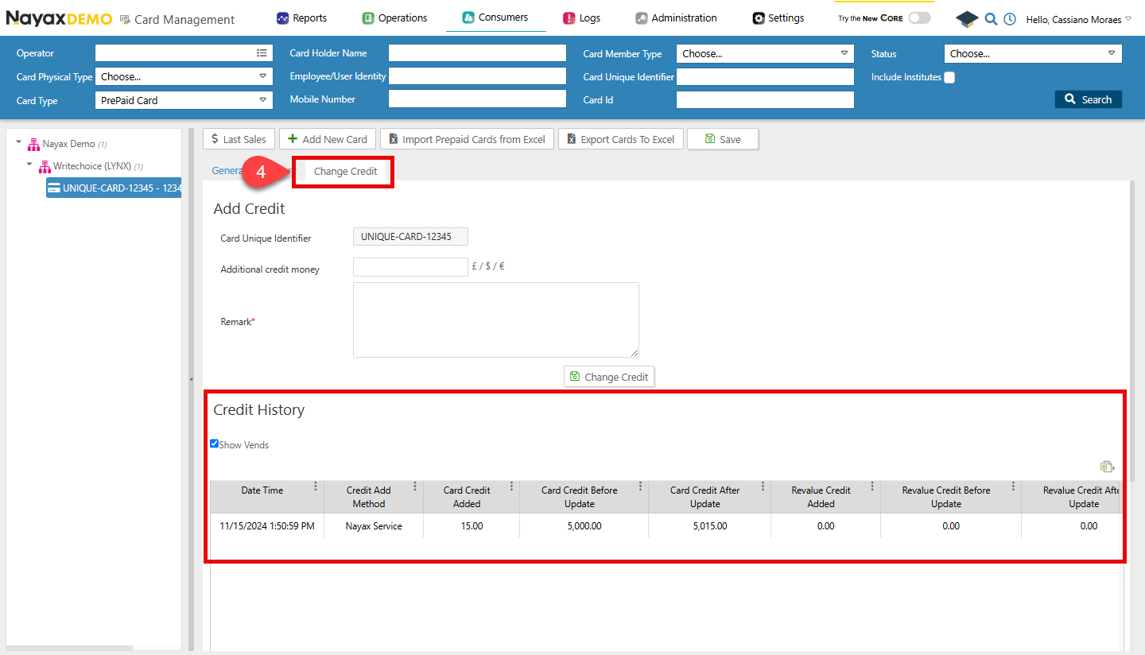Open Revalue Credit Before Update column menu icon

point(1013,486)
